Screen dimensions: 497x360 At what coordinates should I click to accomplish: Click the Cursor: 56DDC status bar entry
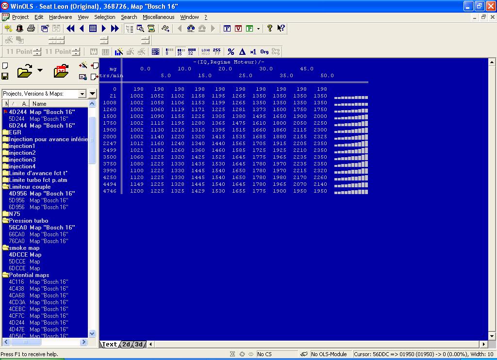[424, 354]
